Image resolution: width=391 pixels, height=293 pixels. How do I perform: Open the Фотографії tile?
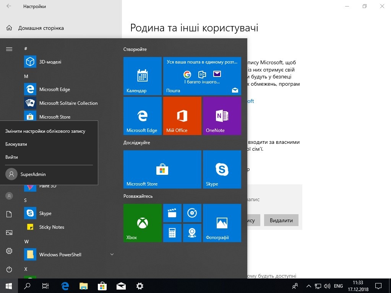222,223
